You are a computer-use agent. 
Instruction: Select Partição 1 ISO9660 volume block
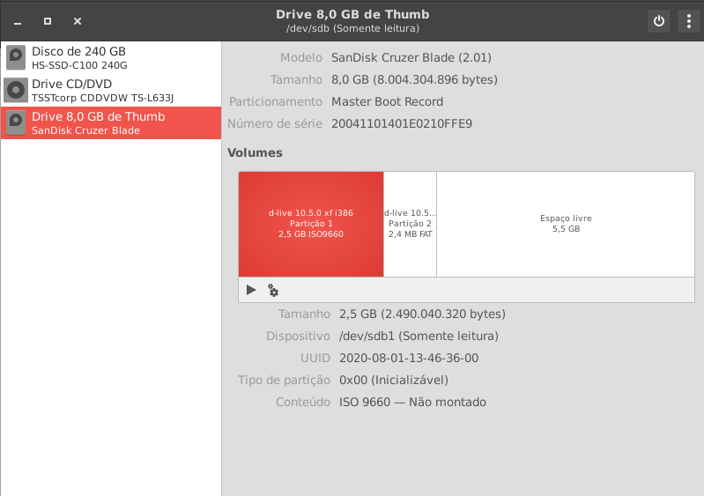tap(311, 224)
